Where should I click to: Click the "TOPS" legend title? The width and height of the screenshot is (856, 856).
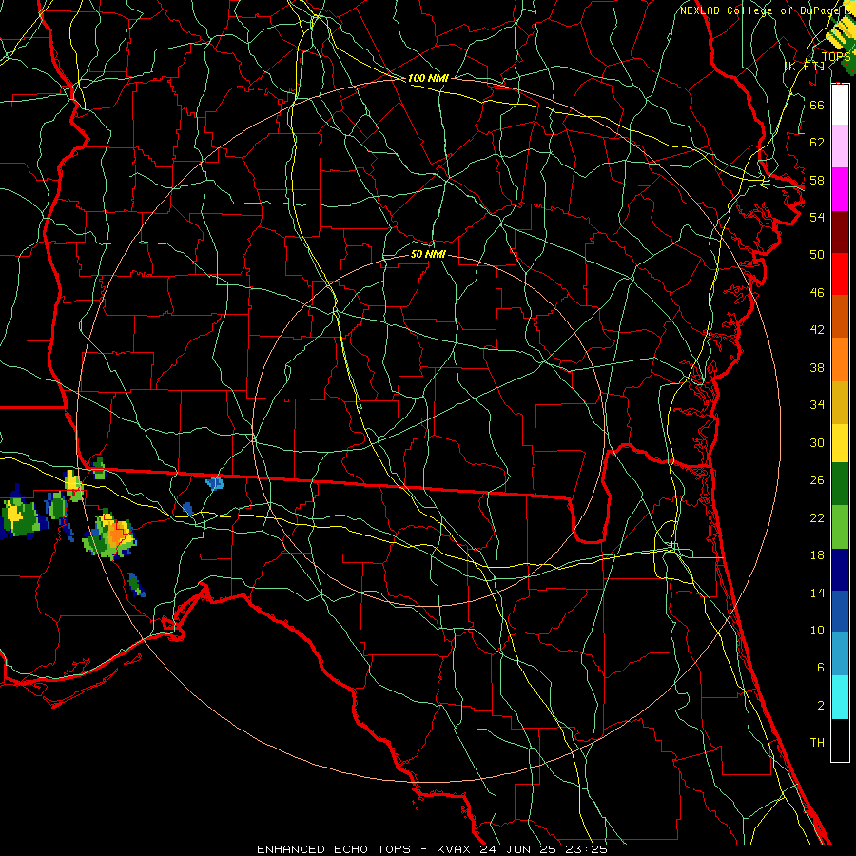coord(835,56)
